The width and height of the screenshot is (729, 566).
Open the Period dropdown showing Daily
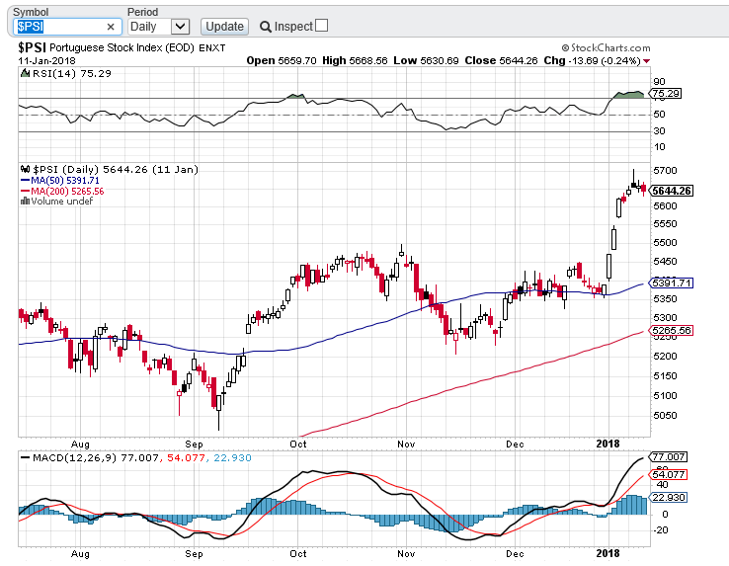point(158,27)
